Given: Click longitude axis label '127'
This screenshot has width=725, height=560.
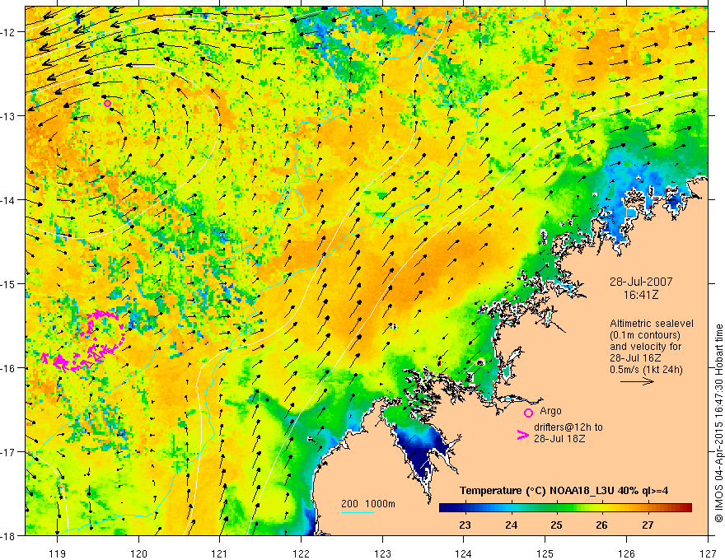Looking at the screenshot, I should [708, 553].
